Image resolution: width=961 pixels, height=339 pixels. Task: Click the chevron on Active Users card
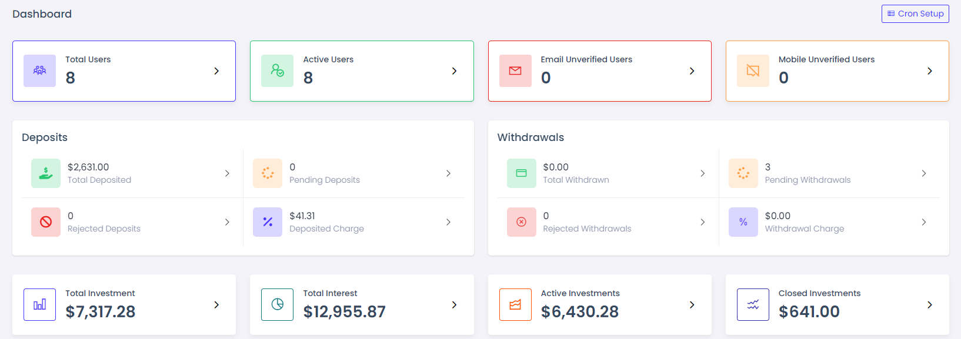pyautogui.click(x=454, y=71)
